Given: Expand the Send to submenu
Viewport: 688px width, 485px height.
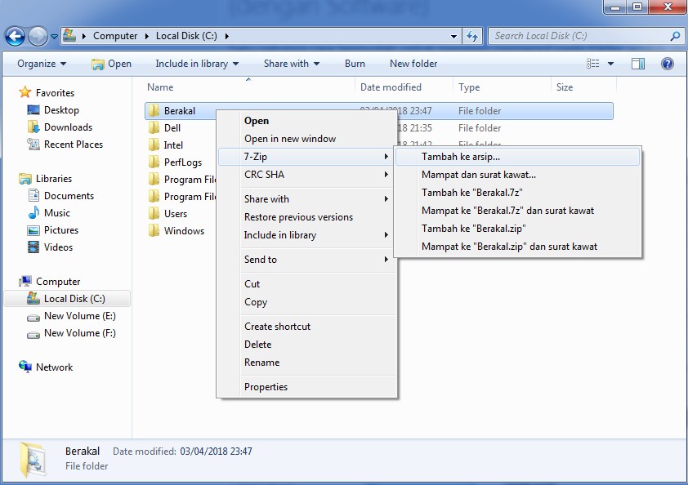Looking at the screenshot, I should pyautogui.click(x=307, y=260).
